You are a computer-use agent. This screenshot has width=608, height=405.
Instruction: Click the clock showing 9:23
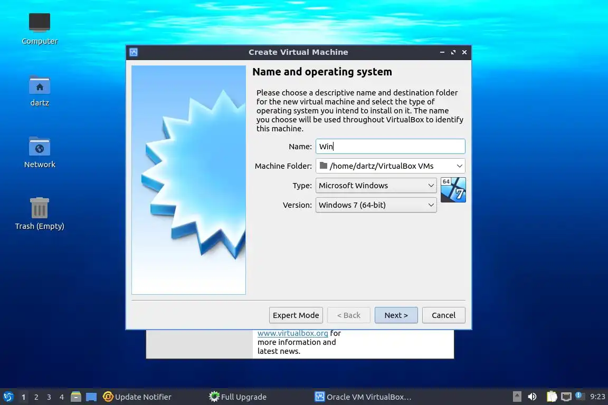coord(597,397)
